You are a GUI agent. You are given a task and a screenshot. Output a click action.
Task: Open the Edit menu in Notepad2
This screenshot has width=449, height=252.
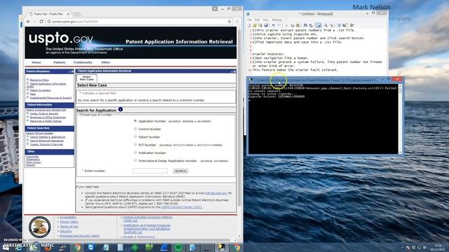(257, 20)
